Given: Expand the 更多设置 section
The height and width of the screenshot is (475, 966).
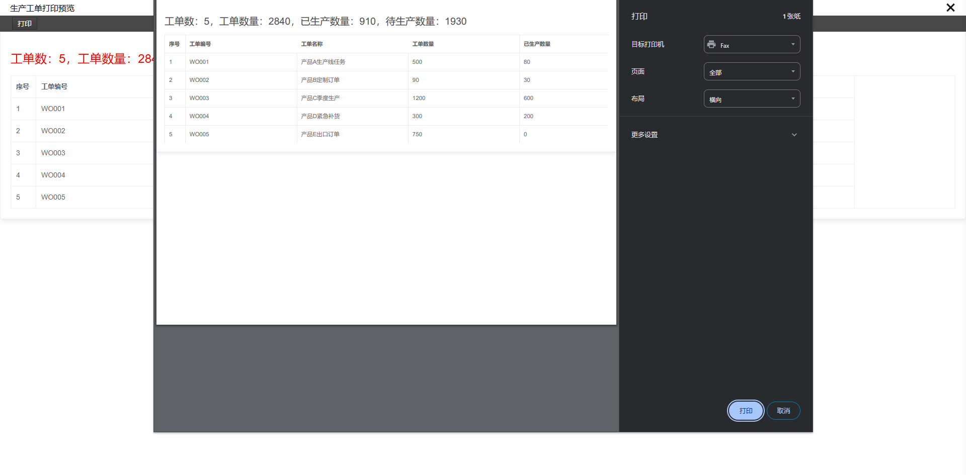Looking at the screenshot, I should (x=714, y=135).
